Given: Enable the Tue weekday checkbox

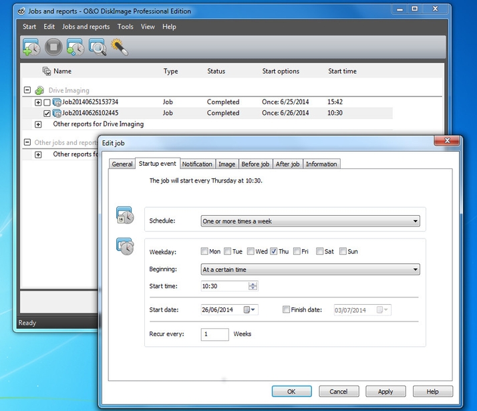Looking at the screenshot, I should [228, 251].
